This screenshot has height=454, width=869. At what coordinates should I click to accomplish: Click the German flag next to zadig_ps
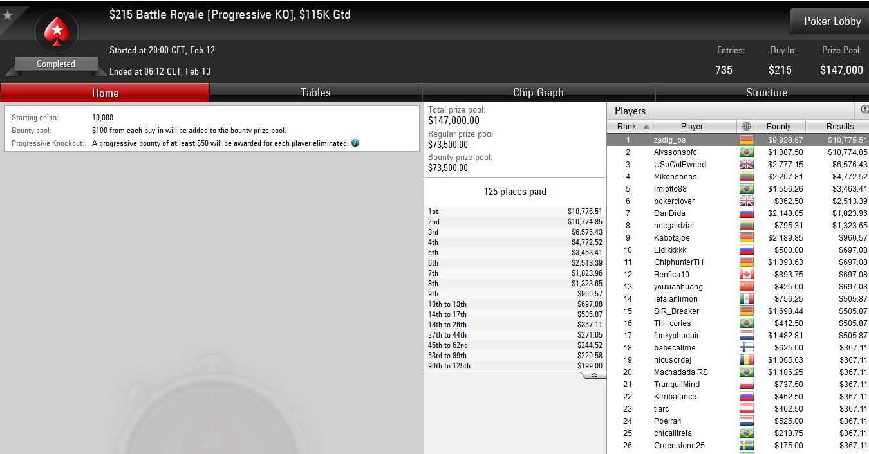746,140
